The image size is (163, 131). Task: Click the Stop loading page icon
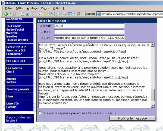click(x=23, y=14)
